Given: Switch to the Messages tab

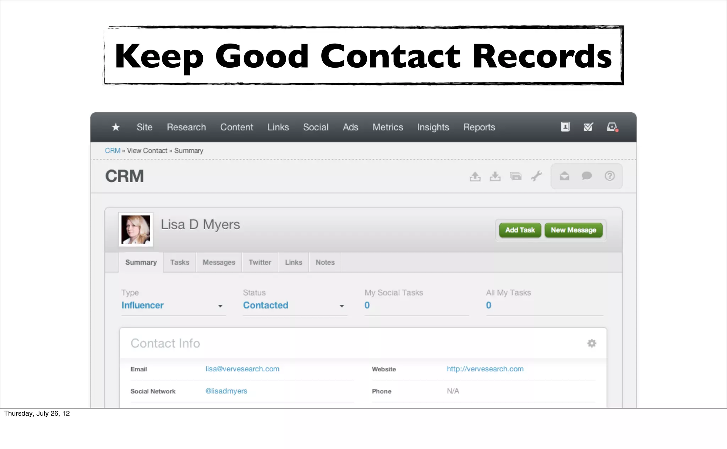Looking at the screenshot, I should pos(219,262).
